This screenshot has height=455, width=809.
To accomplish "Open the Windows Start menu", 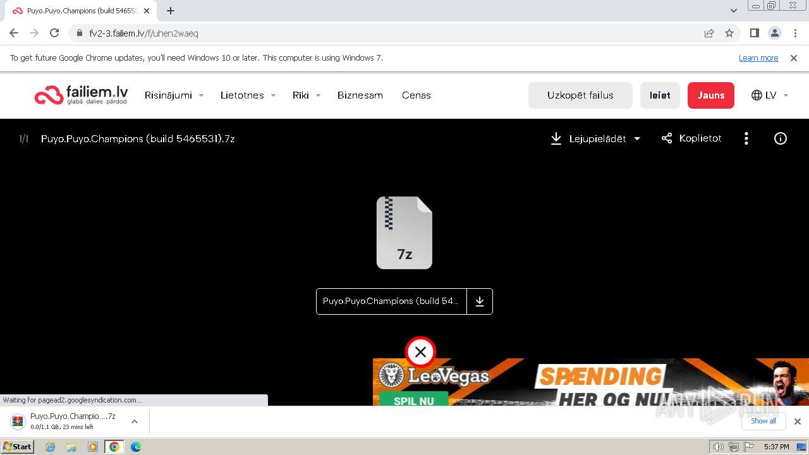I will [18, 447].
